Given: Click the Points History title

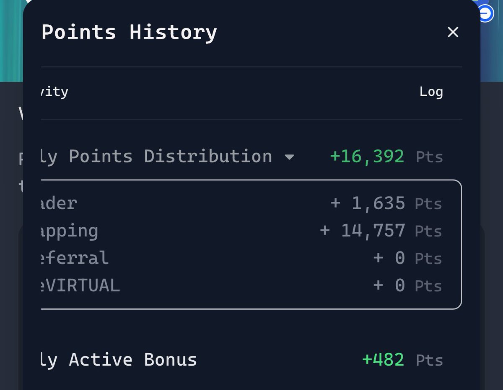Looking at the screenshot, I should (x=129, y=32).
